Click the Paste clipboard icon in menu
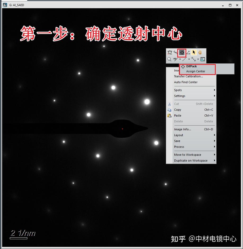The image size is (243, 249). (x=169, y=115)
